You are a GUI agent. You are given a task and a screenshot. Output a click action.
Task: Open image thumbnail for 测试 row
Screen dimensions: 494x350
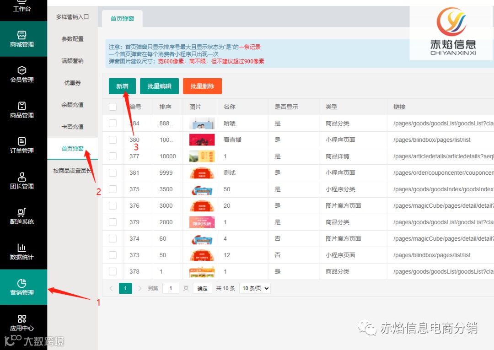click(x=202, y=172)
